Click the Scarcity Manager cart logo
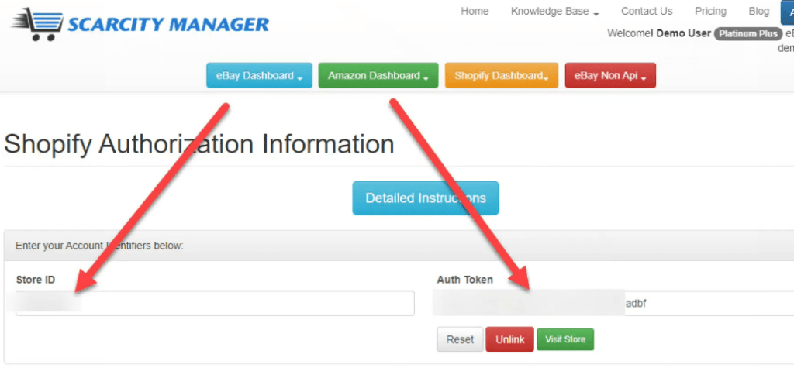Screen dimensions: 794x392 [140, 24]
